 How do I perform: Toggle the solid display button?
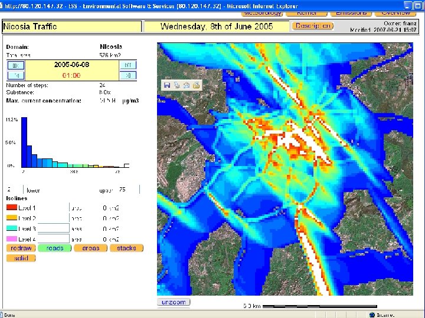click(21, 258)
